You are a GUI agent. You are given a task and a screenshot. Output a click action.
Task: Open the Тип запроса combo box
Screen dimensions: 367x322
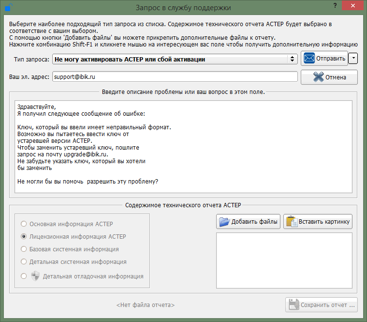pos(175,59)
